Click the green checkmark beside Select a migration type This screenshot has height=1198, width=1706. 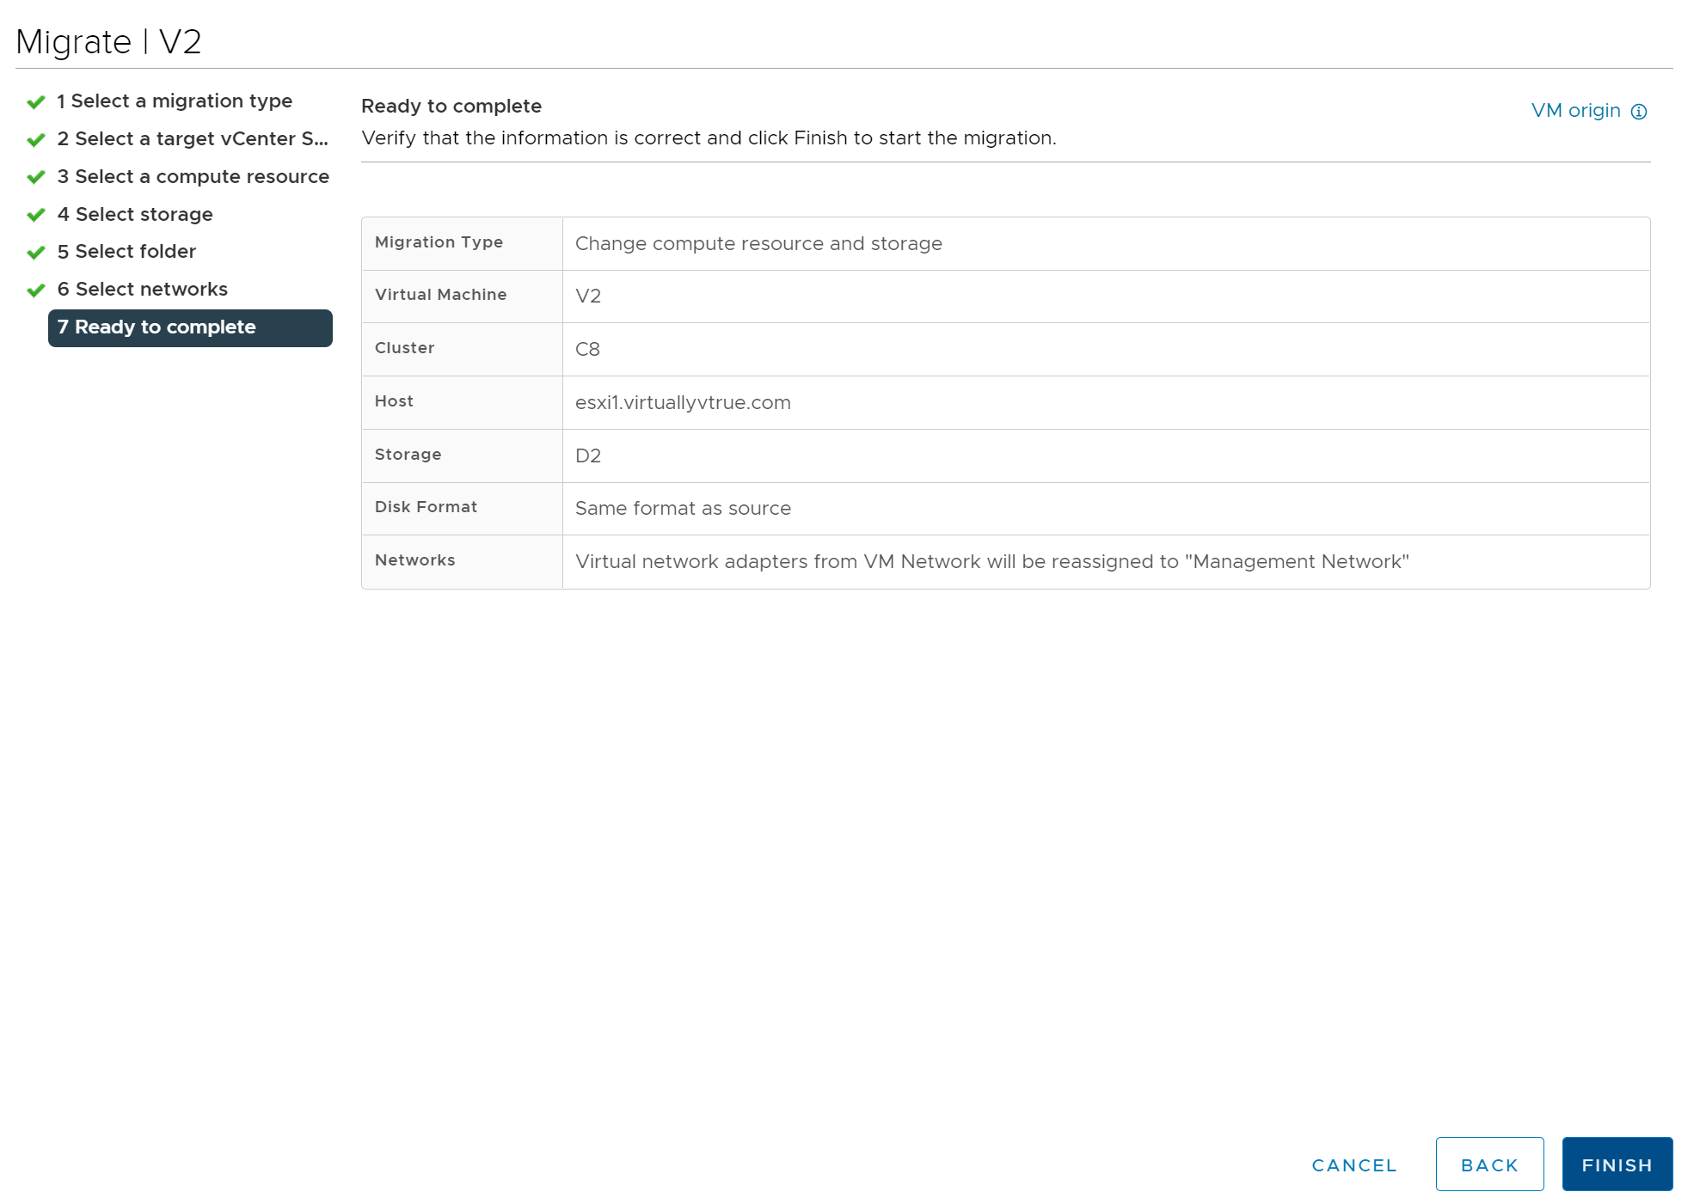pyautogui.click(x=34, y=101)
